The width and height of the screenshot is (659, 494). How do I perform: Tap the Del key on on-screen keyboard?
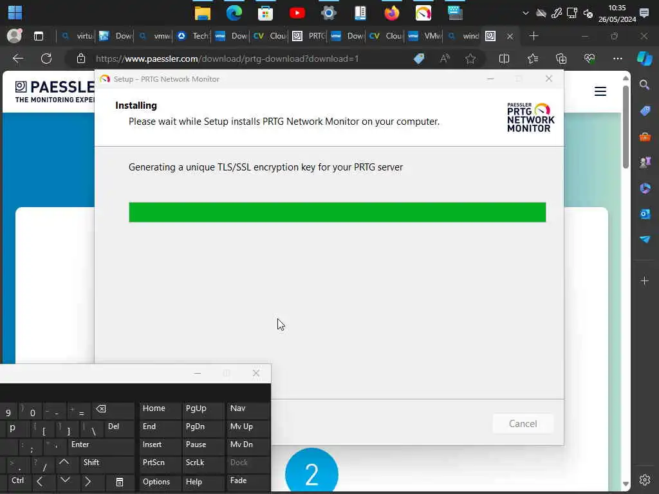click(x=119, y=428)
